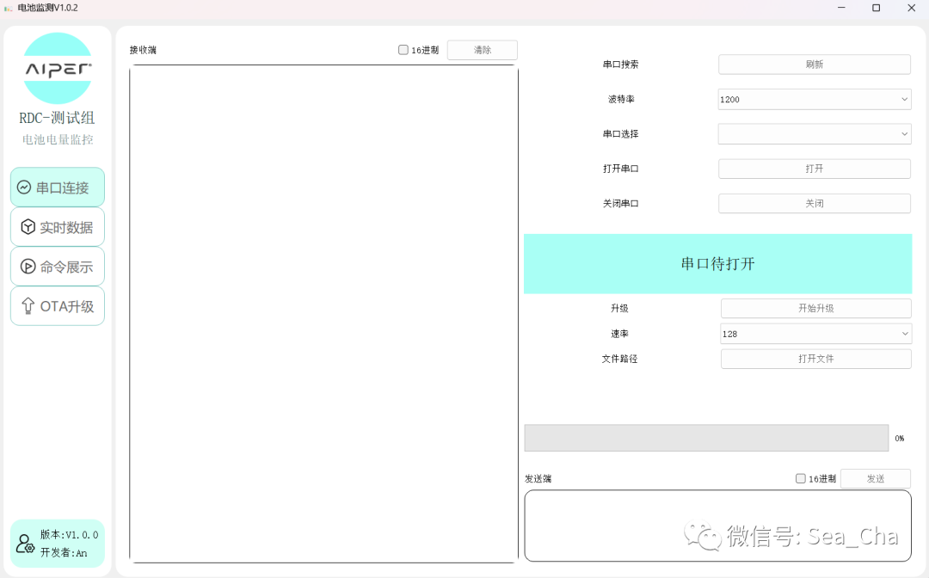This screenshot has width=929, height=578.
Task: Click the 版本:V1.0.0 text
Action: 70,535
